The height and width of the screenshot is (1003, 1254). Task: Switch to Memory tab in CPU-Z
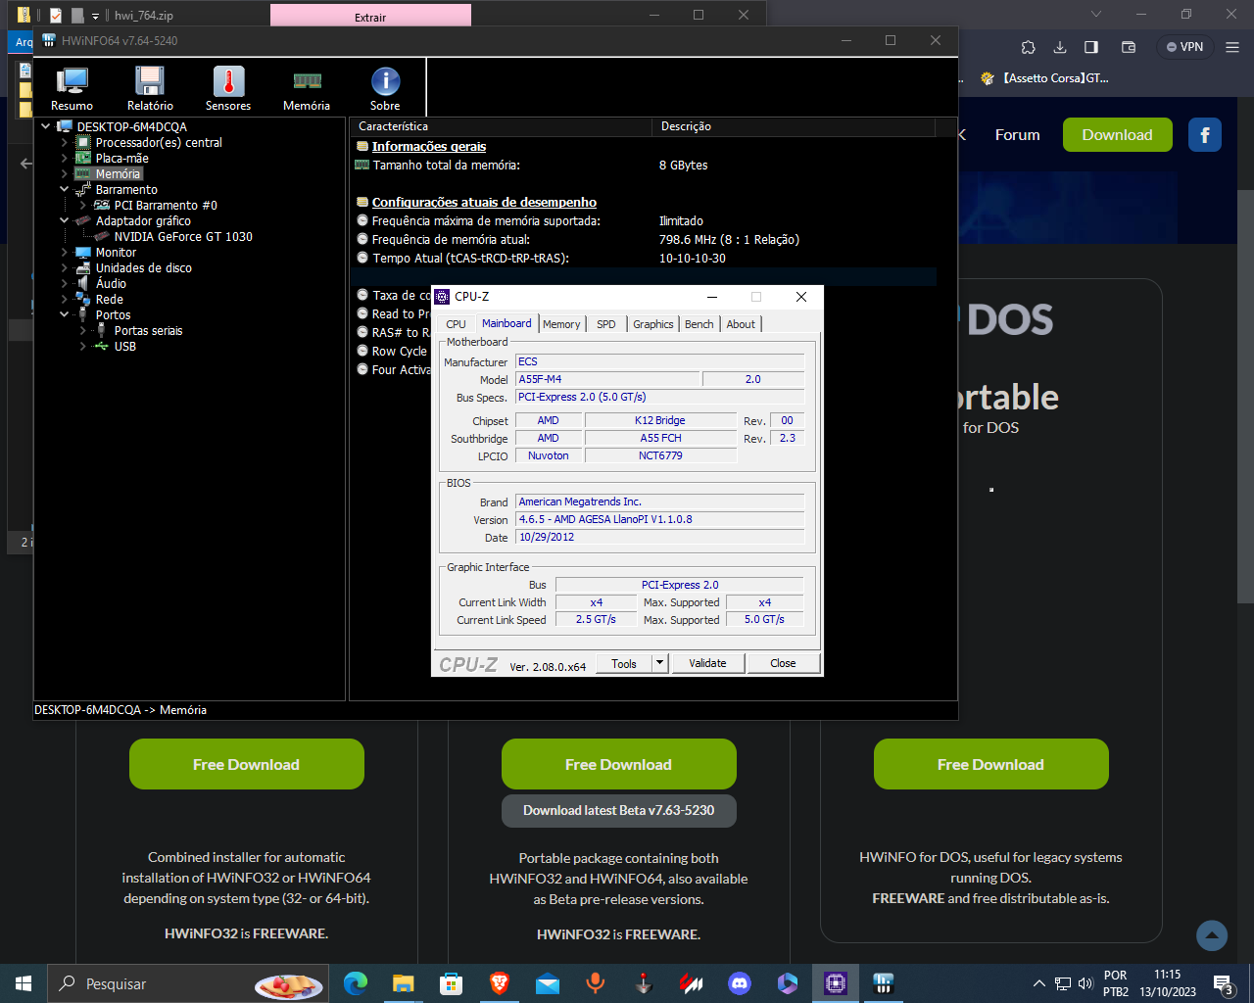(561, 324)
